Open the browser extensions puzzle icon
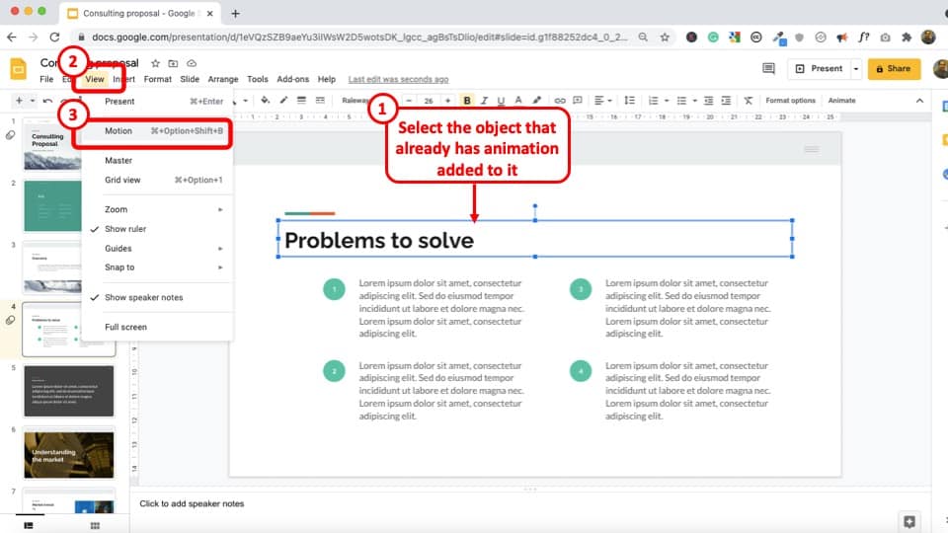The height and width of the screenshot is (533, 948). click(907, 37)
